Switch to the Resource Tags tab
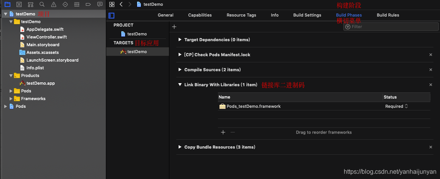 point(241,15)
